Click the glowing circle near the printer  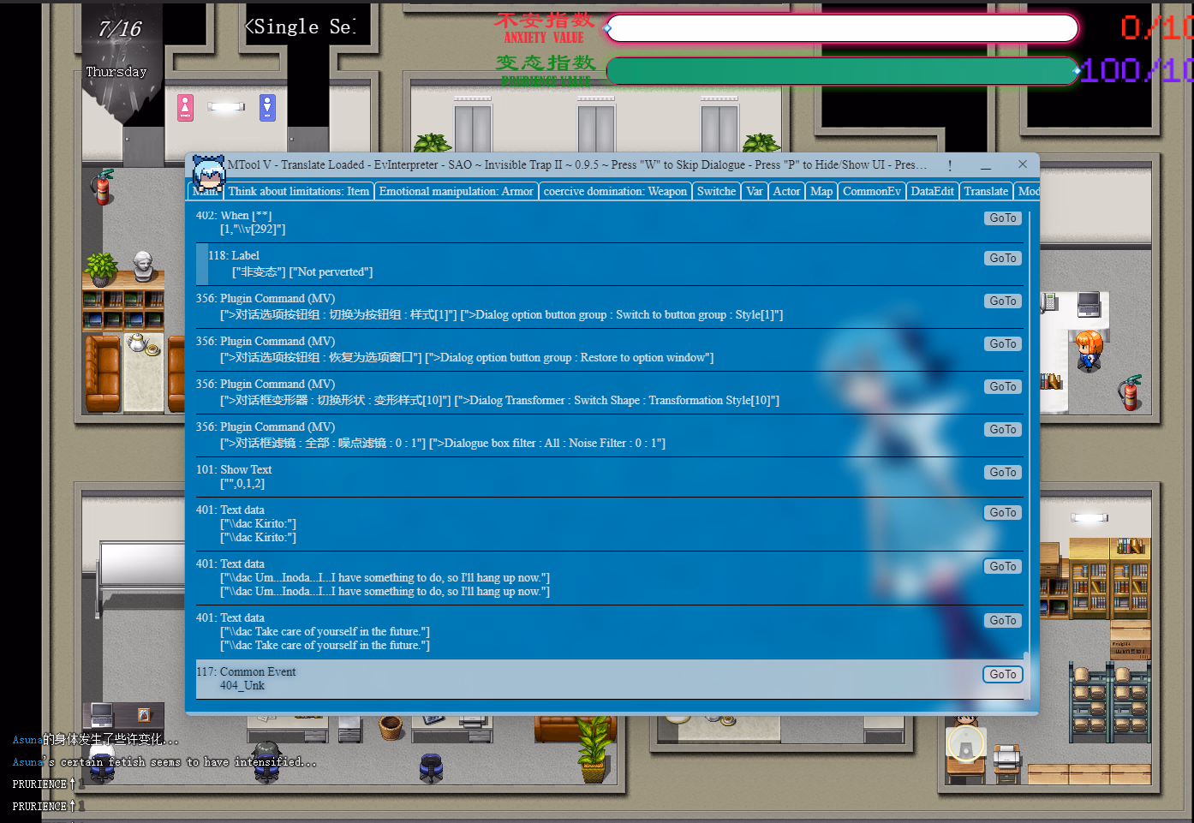[x=966, y=744]
